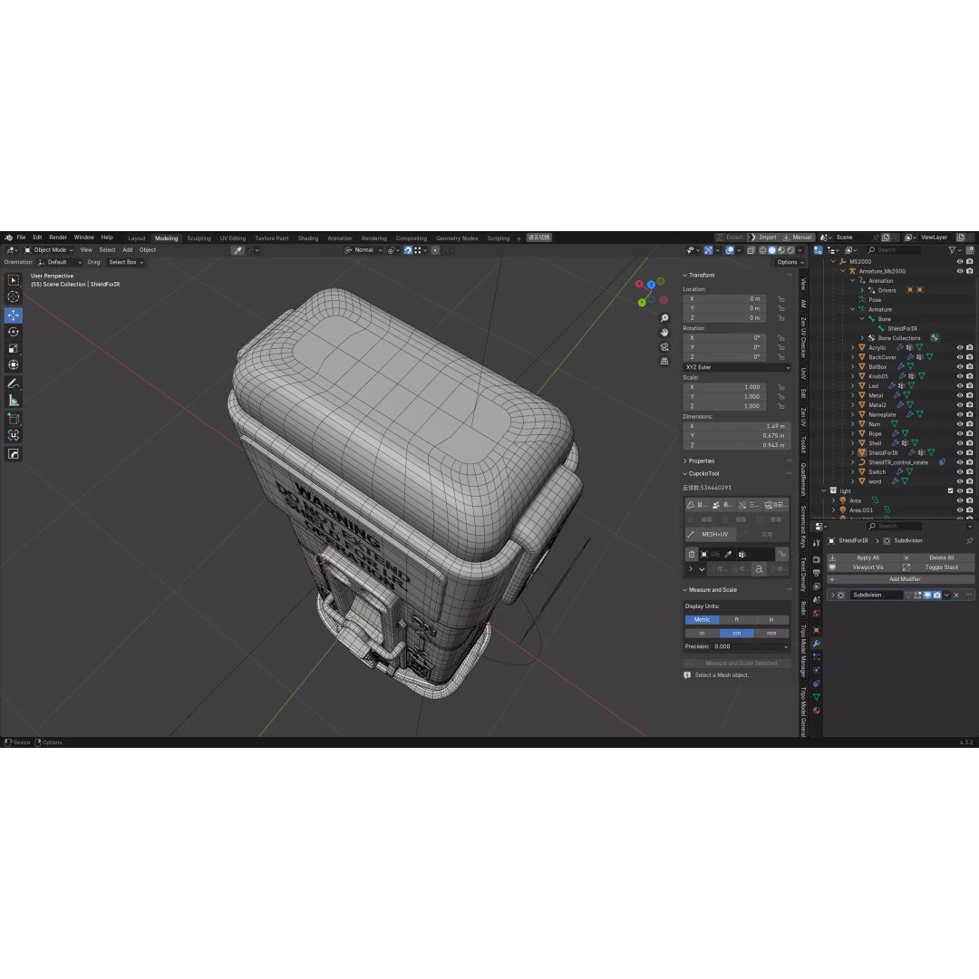
Task: Click the pan view hand gizmo
Action: pyautogui.click(x=664, y=332)
